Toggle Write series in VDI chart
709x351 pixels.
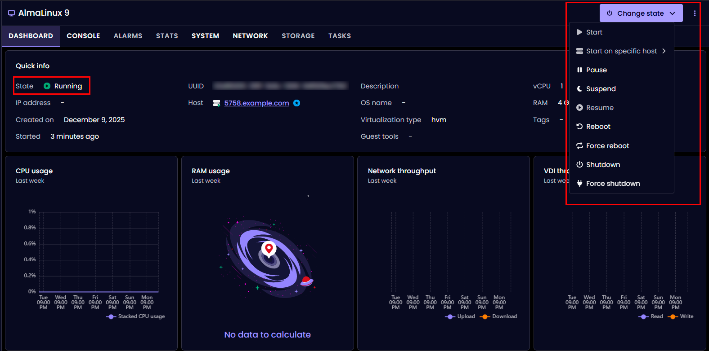(x=681, y=316)
